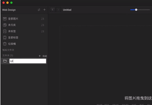
Task: Click the 28 count next to 全部图片
Action: [43, 19]
